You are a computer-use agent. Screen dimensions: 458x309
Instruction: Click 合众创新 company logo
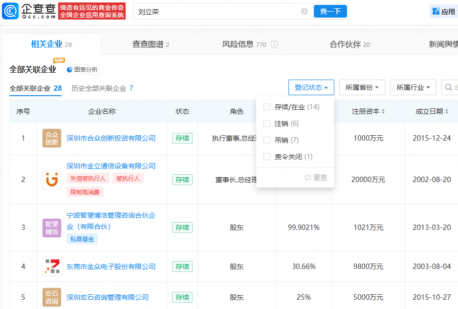[x=52, y=138]
